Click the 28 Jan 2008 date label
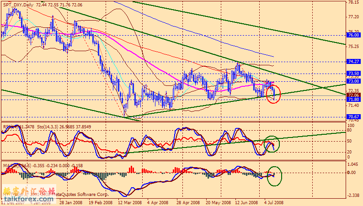This screenshot has width=363, height=206. click(x=70, y=202)
